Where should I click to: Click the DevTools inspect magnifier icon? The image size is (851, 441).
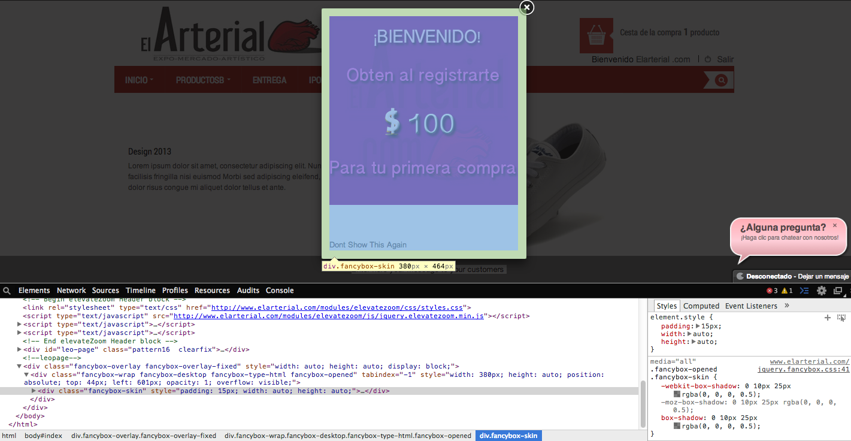(x=7, y=291)
